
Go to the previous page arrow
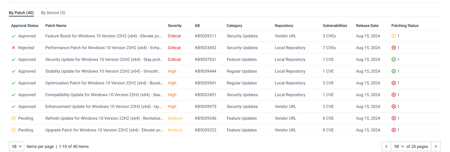[x=386, y=146]
